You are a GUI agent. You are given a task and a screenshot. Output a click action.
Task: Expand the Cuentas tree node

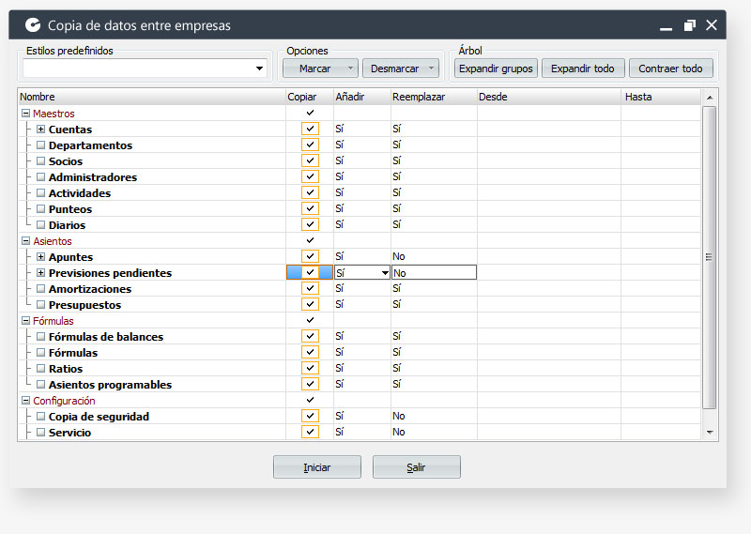point(40,130)
